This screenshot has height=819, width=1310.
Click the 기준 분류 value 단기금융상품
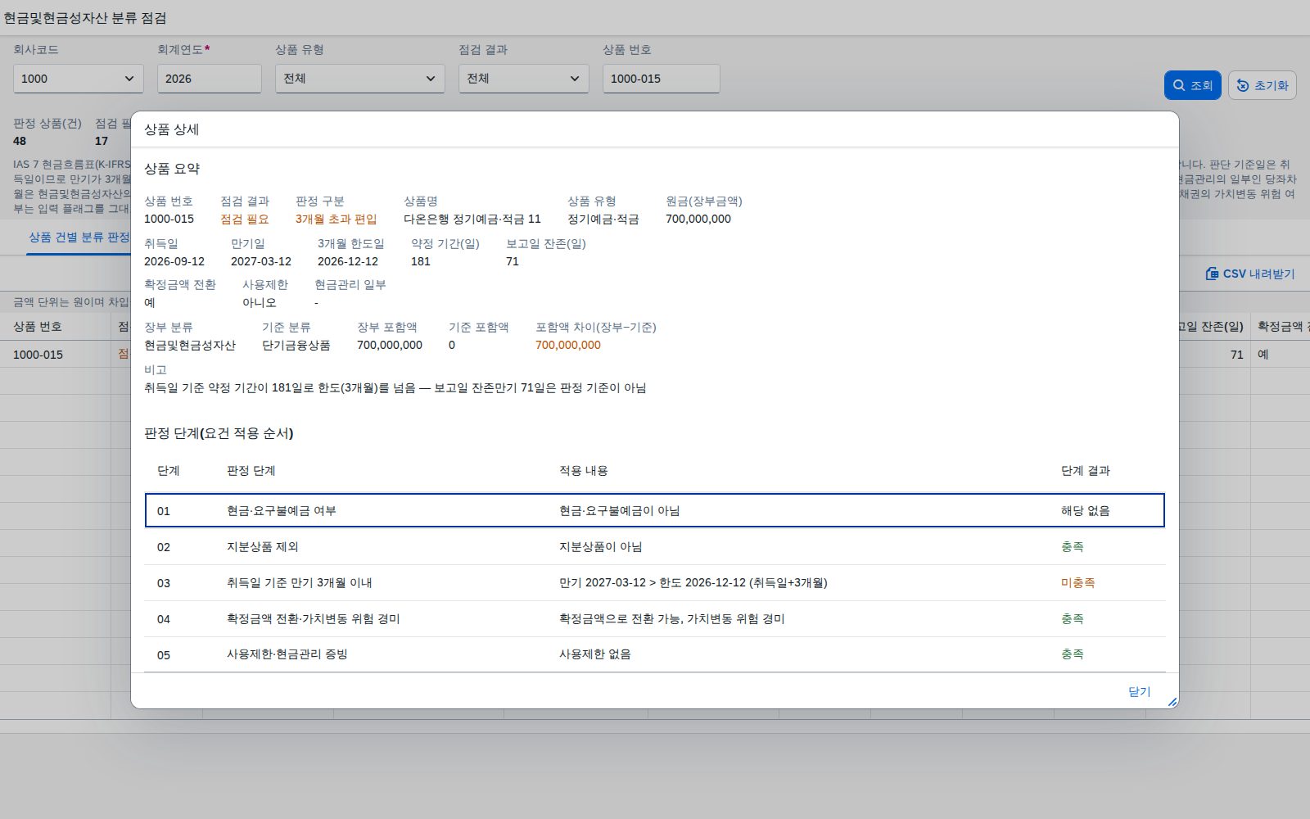(x=296, y=345)
